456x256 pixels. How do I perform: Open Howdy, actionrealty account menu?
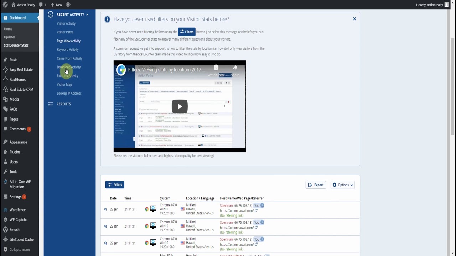click(432, 5)
